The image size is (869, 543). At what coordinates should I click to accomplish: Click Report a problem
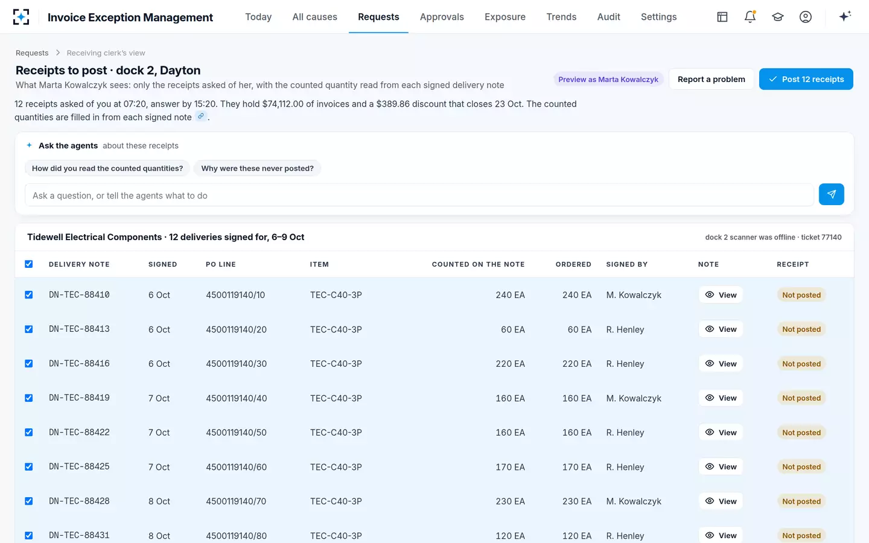pos(711,79)
